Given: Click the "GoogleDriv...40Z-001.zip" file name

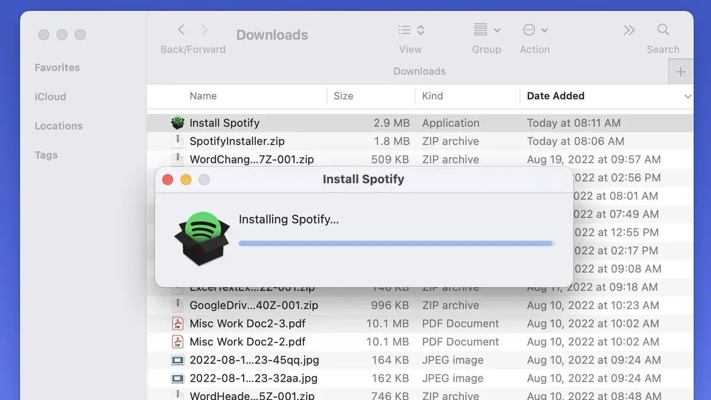Looking at the screenshot, I should click(x=254, y=305).
